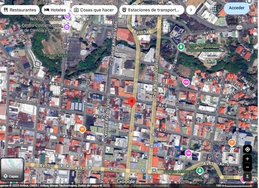Select the Hoteles category chip
This screenshot has height=188, width=259.
pyautogui.click(x=55, y=10)
